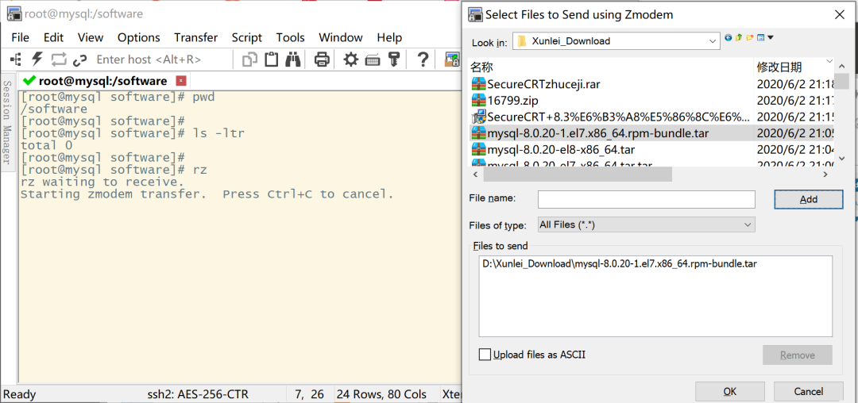Sort by the 名称 column header
The image size is (858, 403).
(x=611, y=67)
